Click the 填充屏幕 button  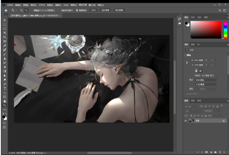click(119, 10)
